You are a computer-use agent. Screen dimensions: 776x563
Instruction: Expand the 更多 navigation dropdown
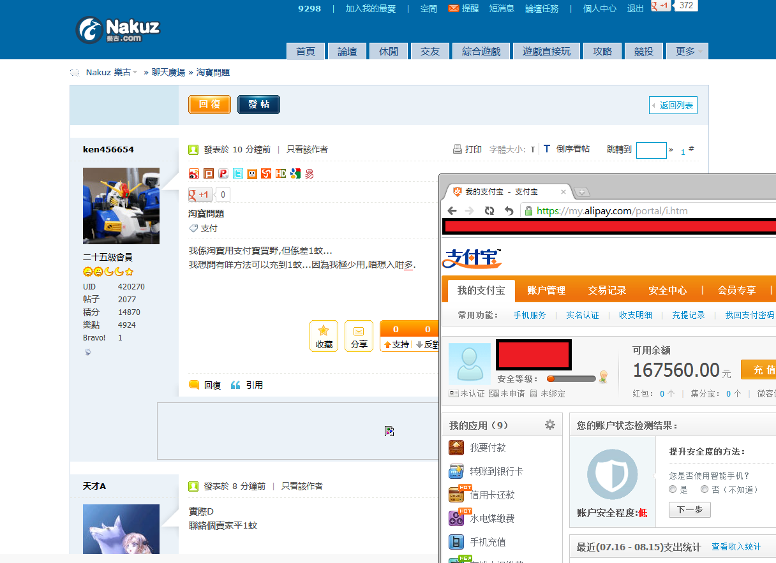tap(687, 51)
